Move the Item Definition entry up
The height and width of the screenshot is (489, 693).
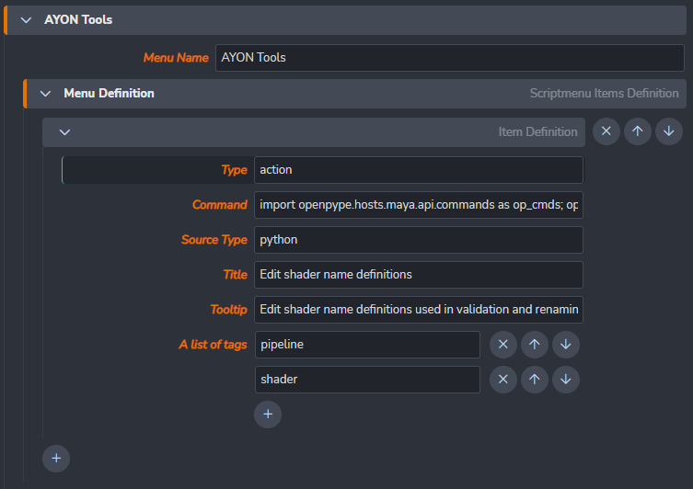point(637,131)
